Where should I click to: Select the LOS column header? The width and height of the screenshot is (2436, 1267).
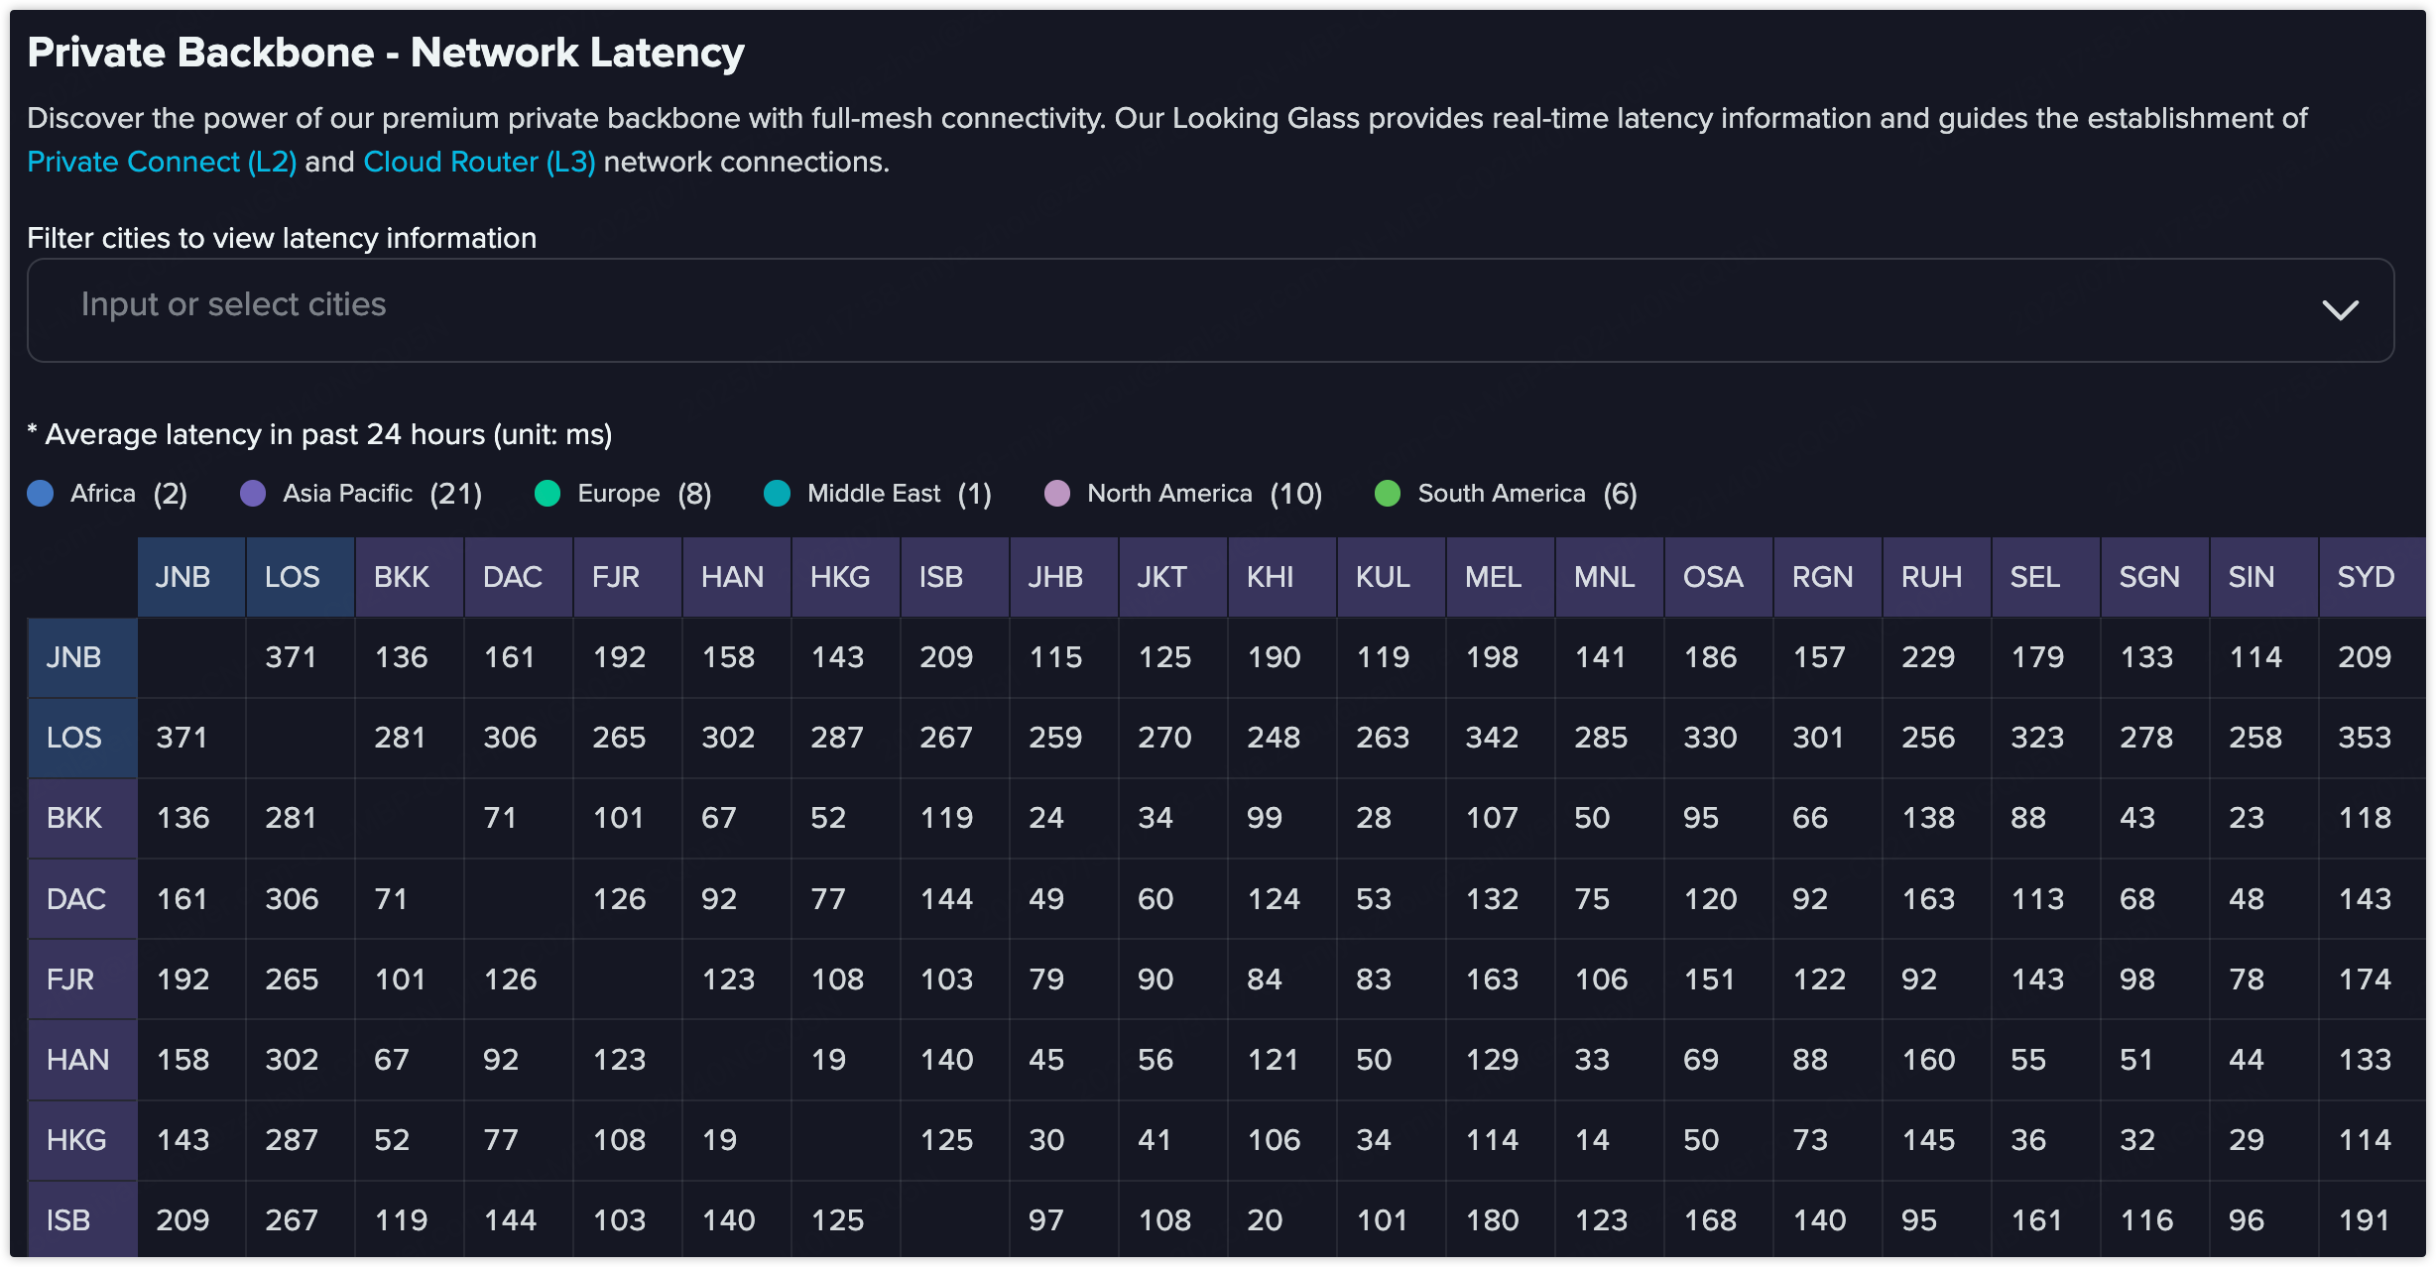293,577
